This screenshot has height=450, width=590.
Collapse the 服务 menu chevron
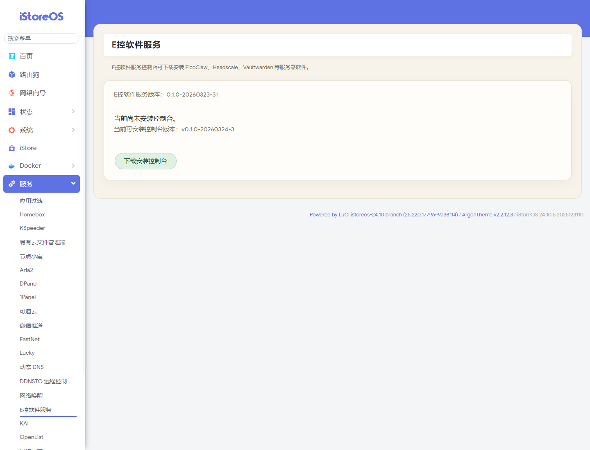click(73, 183)
